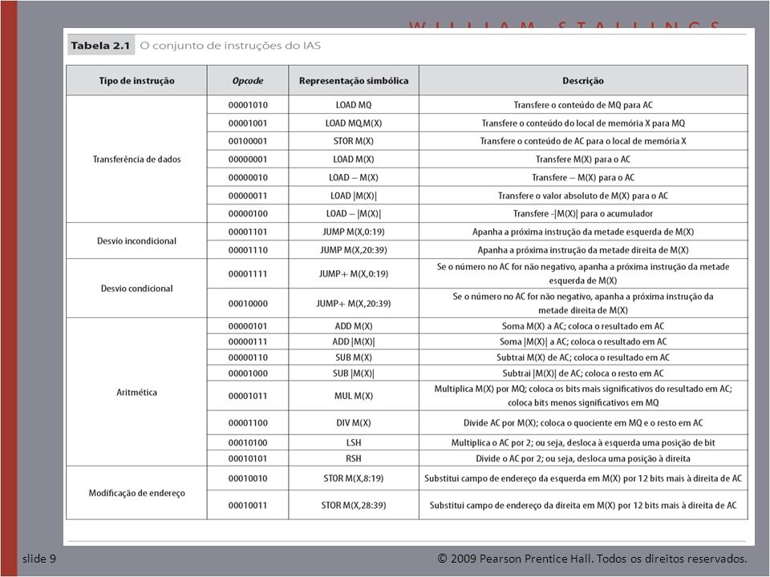Viewport: 770px width, 577px height.
Task: Click the 'Desvio incondicional' category cell
Action: [x=136, y=241]
